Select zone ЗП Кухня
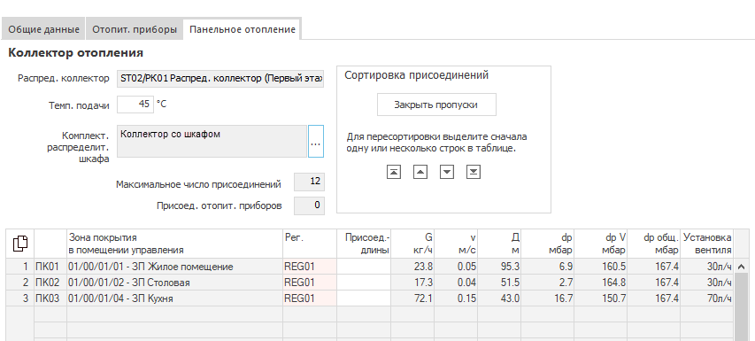Viewport: 755px width, 341px height. coord(174,298)
